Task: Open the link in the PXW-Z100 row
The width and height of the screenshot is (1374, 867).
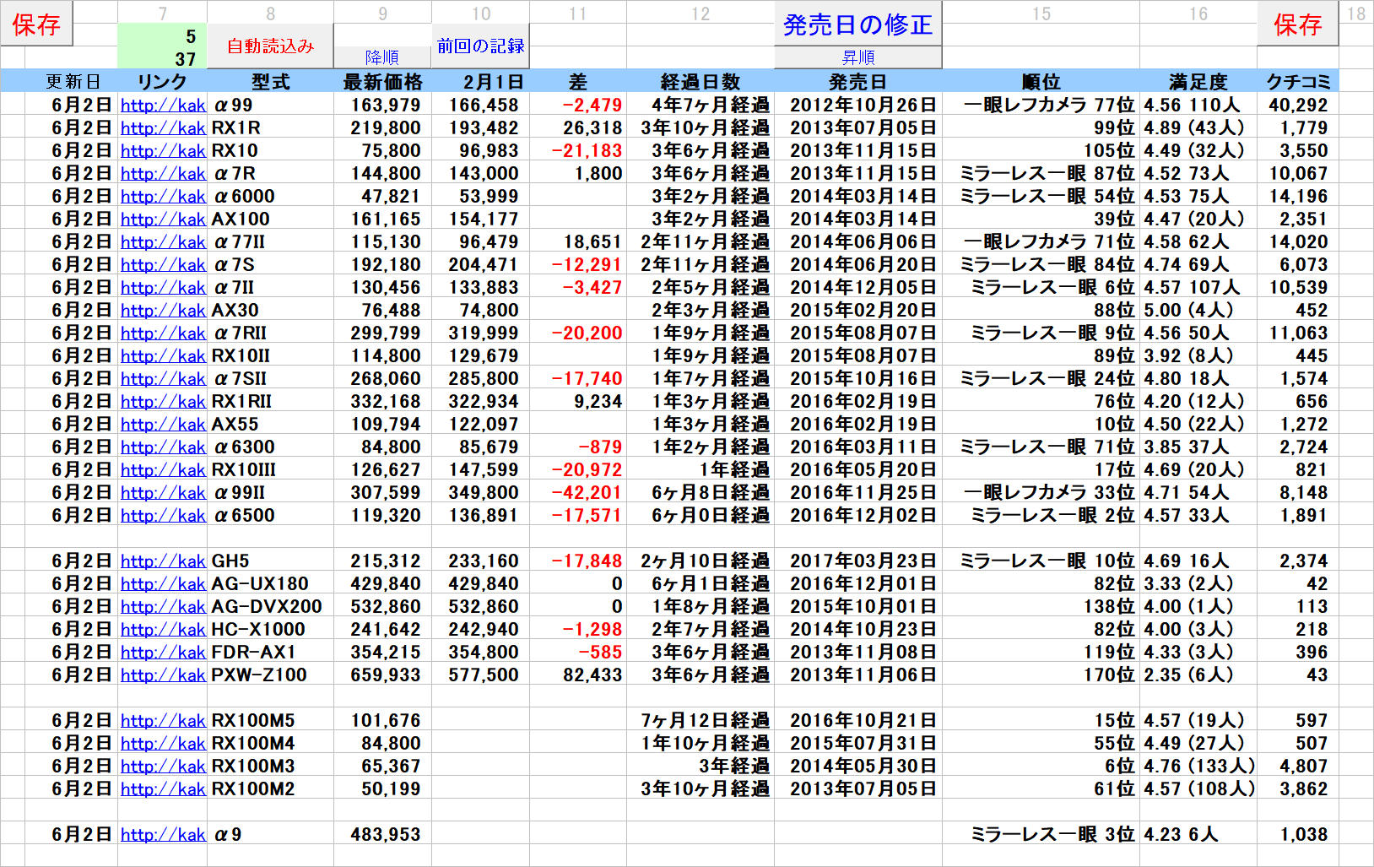Action: coord(163,675)
